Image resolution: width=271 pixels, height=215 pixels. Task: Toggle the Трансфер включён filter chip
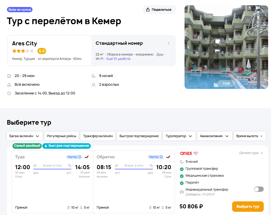point(98,136)
